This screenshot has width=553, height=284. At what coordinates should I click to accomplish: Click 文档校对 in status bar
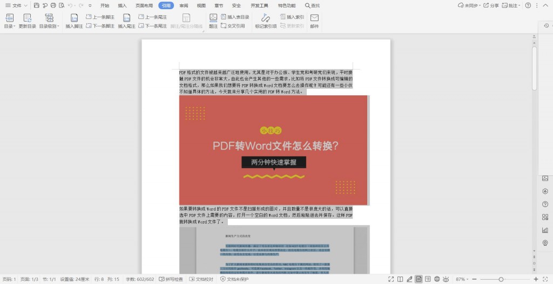coord(201,279)
